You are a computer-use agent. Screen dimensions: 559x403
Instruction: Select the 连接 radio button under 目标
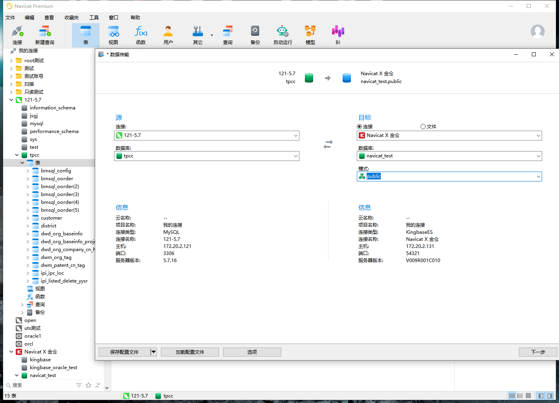[359, 127]
